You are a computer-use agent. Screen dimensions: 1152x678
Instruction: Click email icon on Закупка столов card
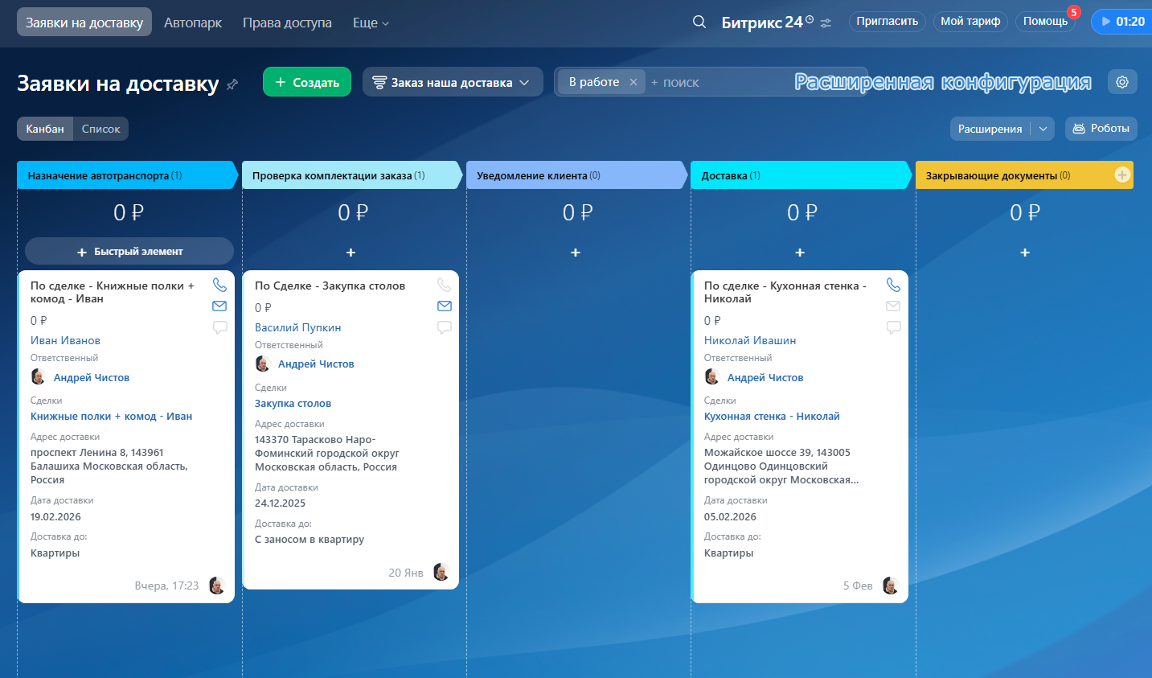click(x=444, y=306)
